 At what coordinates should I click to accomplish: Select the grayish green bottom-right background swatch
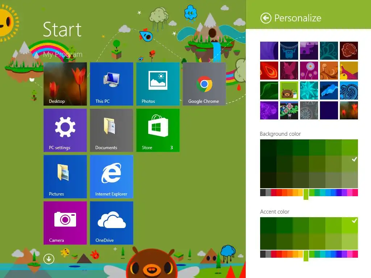(x=350, y=180)
